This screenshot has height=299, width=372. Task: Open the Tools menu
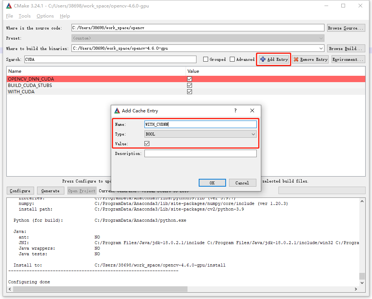point(25,16)
